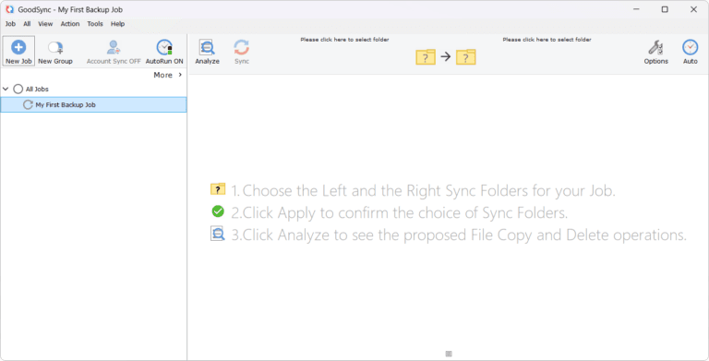Toggle AutoRun ON clock icon
This screenshot has width=709, height=361.
[164, 47]
